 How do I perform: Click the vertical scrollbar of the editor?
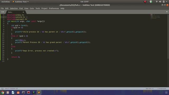click(168, 37)
